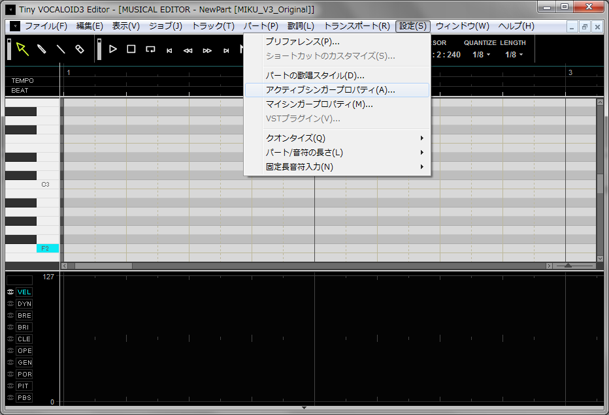Expand the パート/音符の長さ(L) submenu
Image resolution: width=609 pixels, height=415 pixels.
pyautogui.click(x=337, y=153)
